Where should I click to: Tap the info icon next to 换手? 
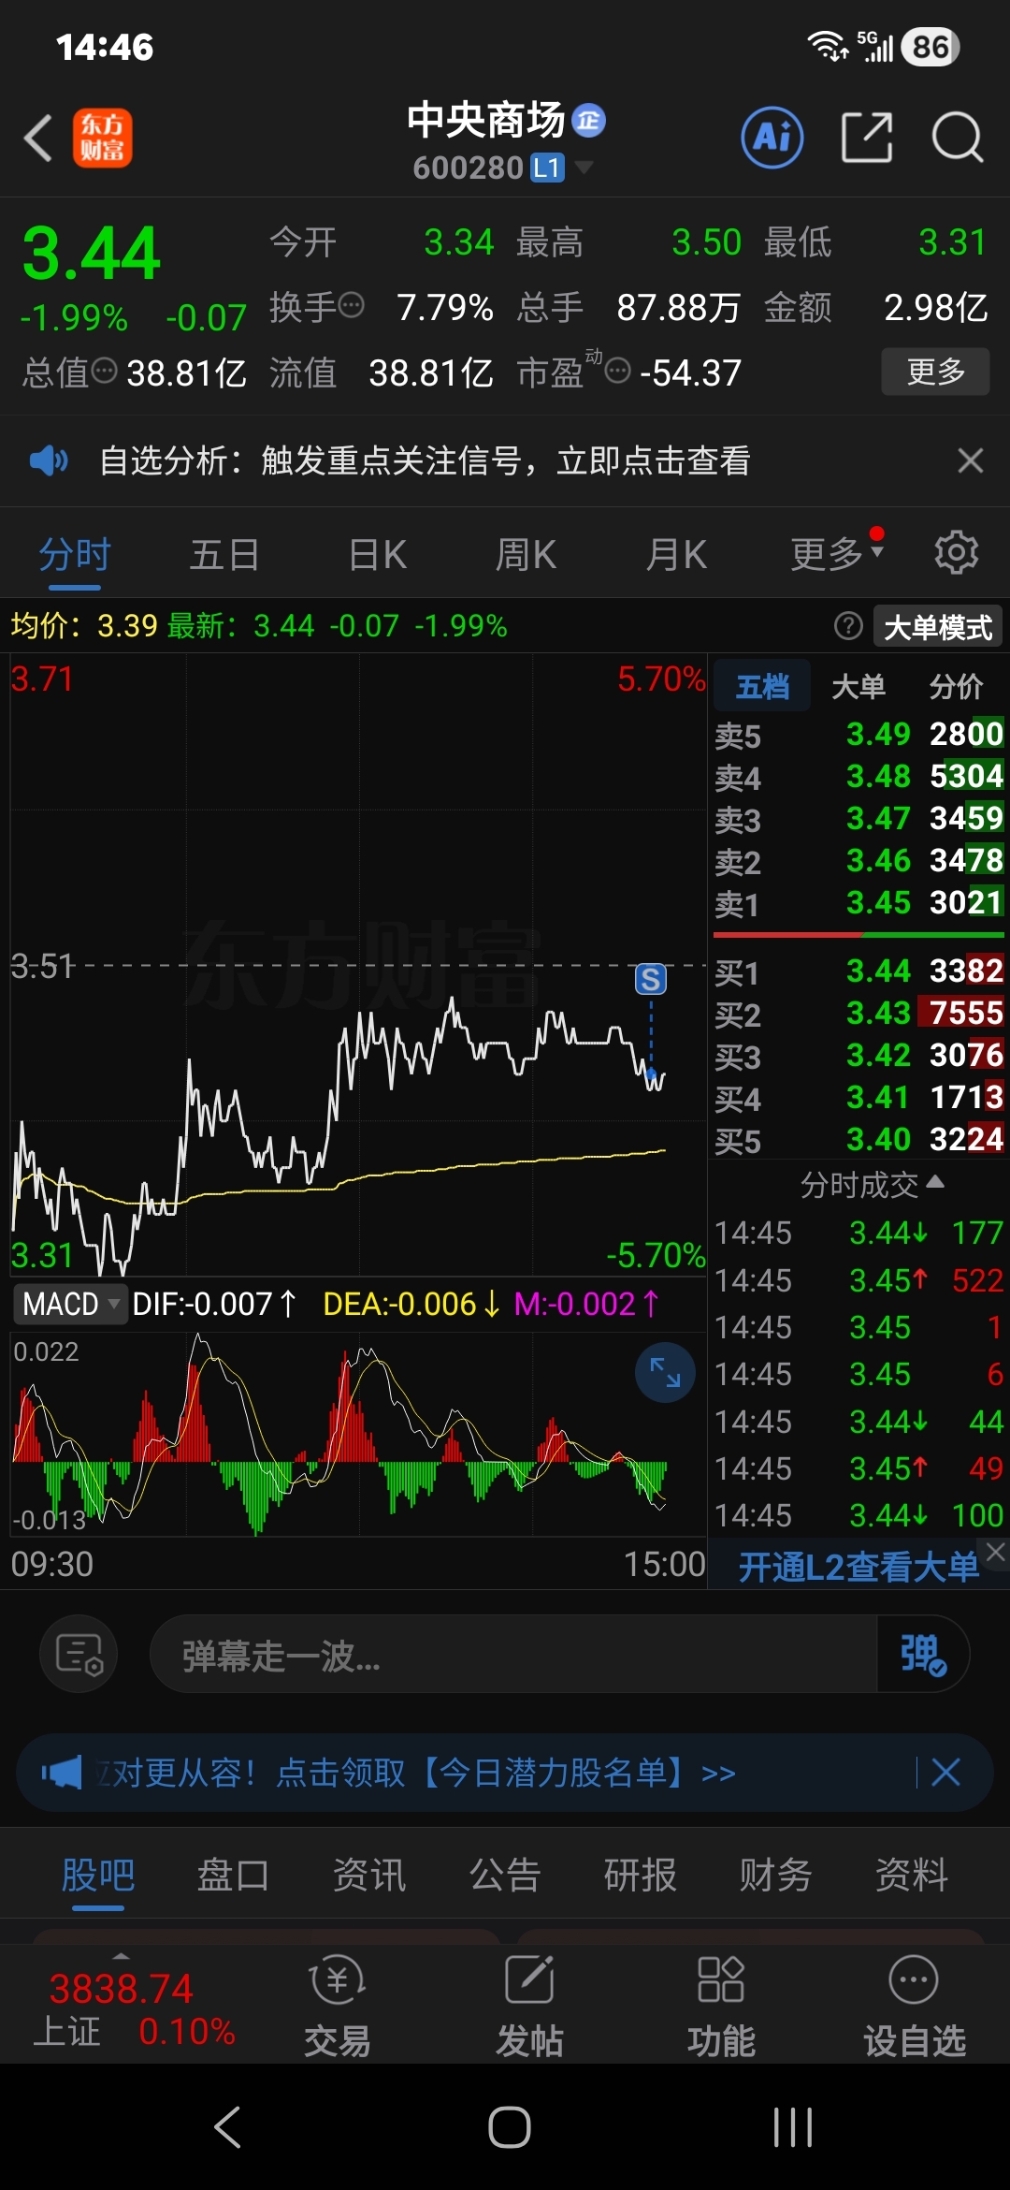click(352, 305)
